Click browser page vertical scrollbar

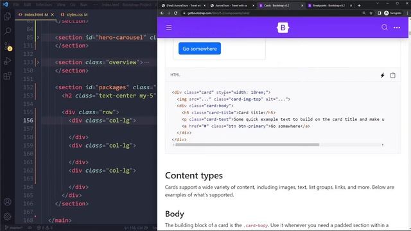410,34
